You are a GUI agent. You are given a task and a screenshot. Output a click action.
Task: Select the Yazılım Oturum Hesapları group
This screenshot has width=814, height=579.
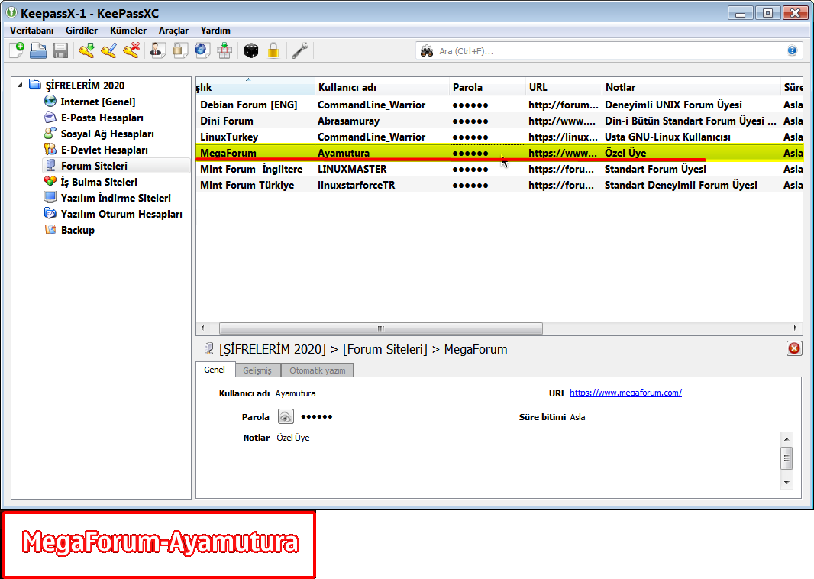coord(121,214)
